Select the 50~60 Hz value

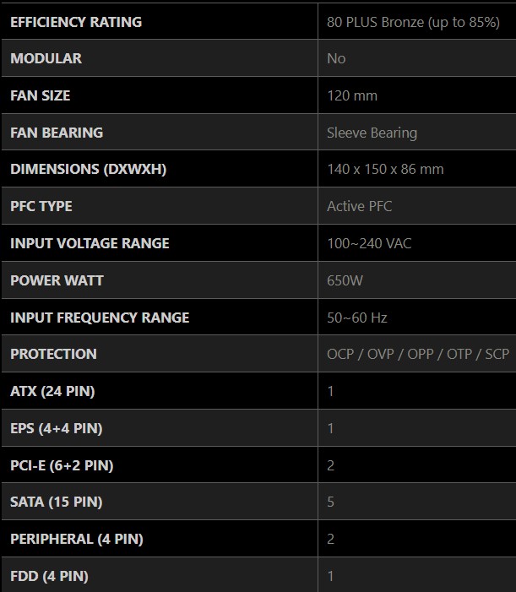(x=357, y=318)
